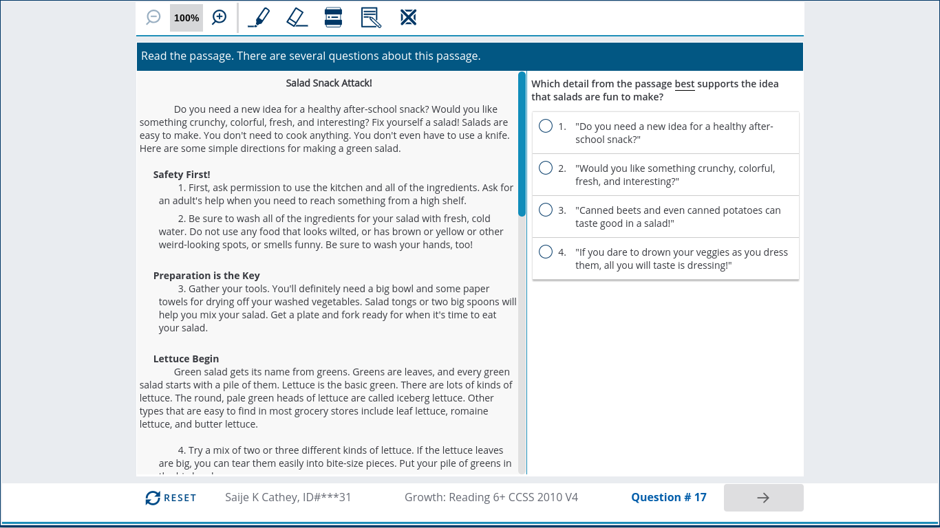Select answer 3 radio button about canned beets
This screenshot has width=940, height=528.
[x=546, y=210]
